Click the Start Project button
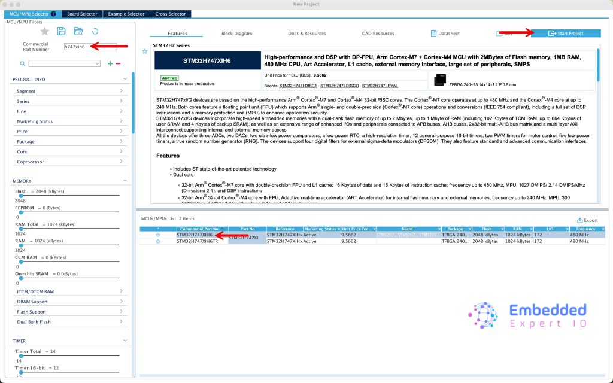613x383 pixels. [566, 34]
